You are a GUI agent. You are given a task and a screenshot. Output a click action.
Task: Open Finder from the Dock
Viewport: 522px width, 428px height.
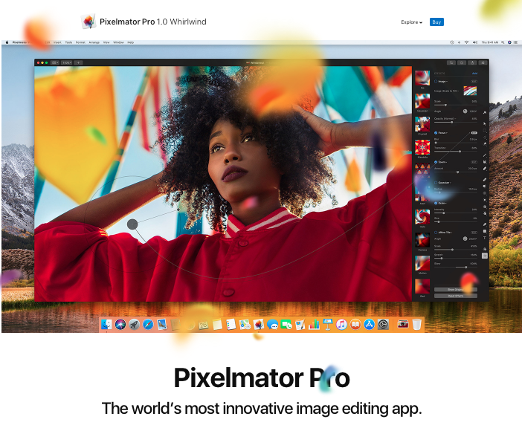point(106,324)
